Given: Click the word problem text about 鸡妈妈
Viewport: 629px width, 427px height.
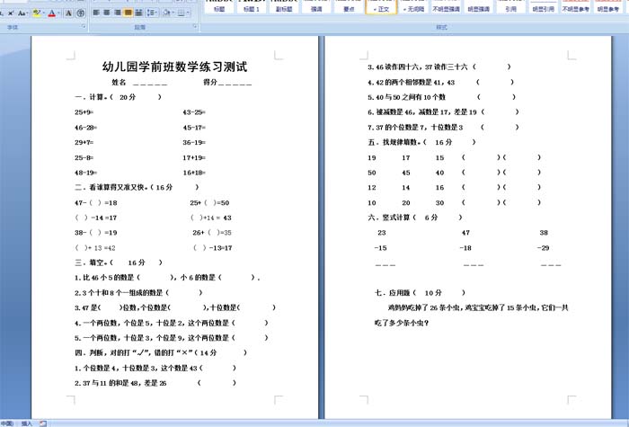Looking at the screenshot, I should click(472, 315).
